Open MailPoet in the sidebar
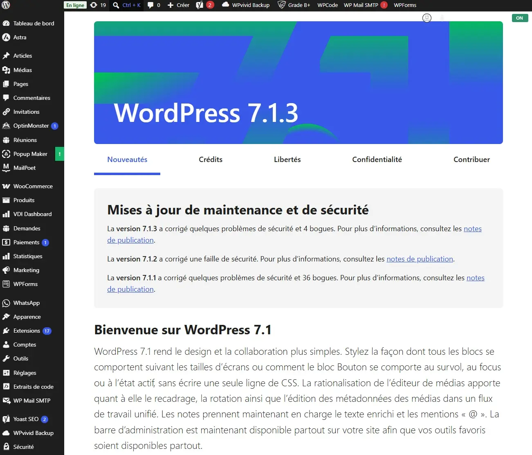The image size is (532, 455). 32,168
